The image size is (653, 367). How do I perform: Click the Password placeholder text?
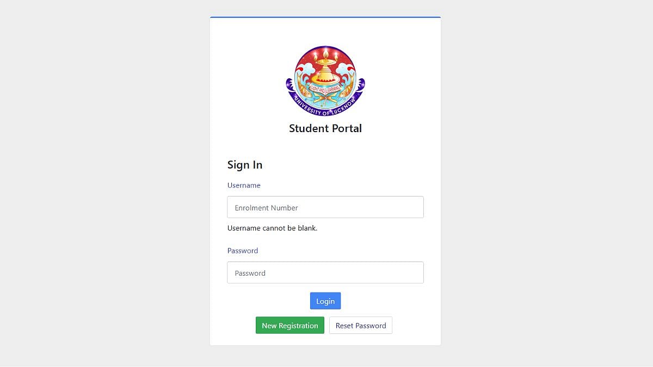(x=250, y=273)
